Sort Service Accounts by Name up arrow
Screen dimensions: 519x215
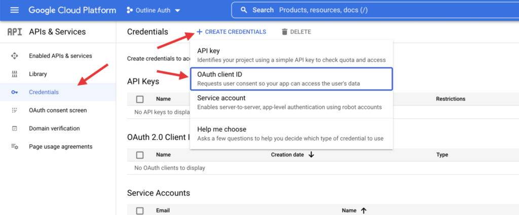click(x=364, y=210)
